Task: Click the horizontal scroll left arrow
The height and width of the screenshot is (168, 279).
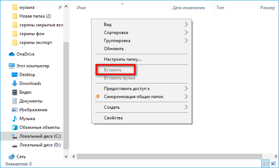Action: click(74, 156)
